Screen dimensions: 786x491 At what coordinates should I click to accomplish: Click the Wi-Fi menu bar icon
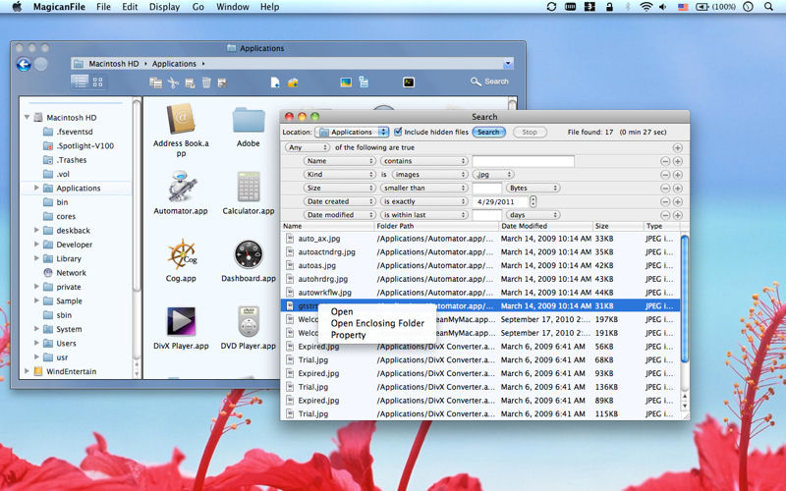tap(646, 7)
